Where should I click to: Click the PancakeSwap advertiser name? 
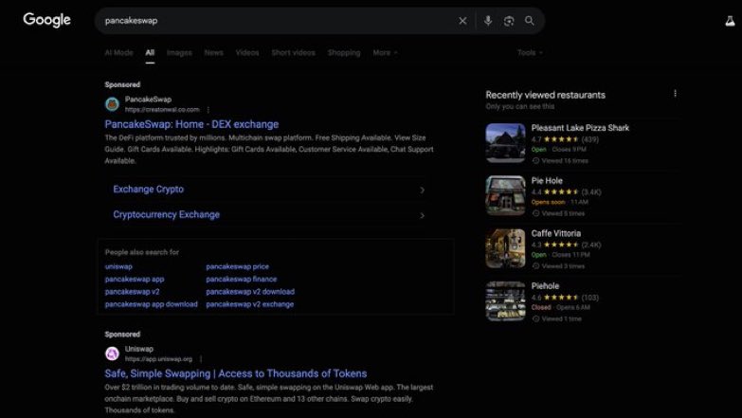pos(148,100)
